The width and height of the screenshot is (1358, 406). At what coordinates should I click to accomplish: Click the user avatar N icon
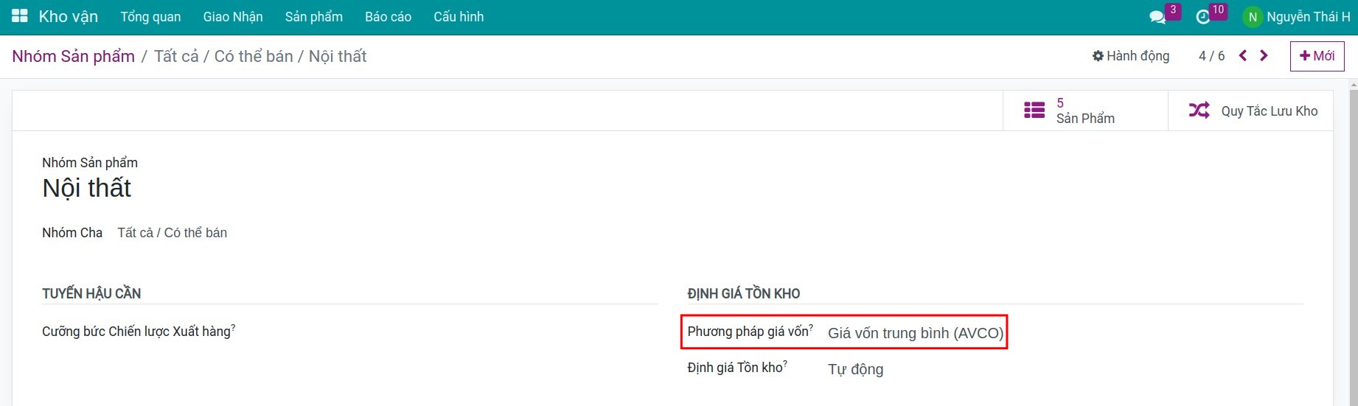(1252, 17)
